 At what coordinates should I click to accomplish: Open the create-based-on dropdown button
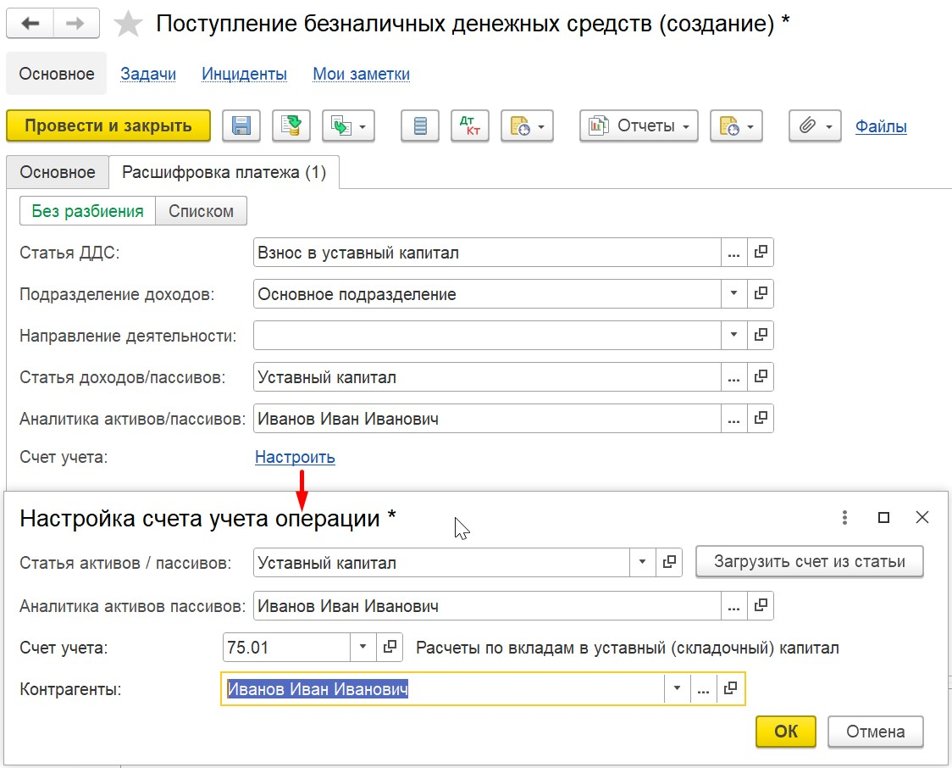point(348,125)
